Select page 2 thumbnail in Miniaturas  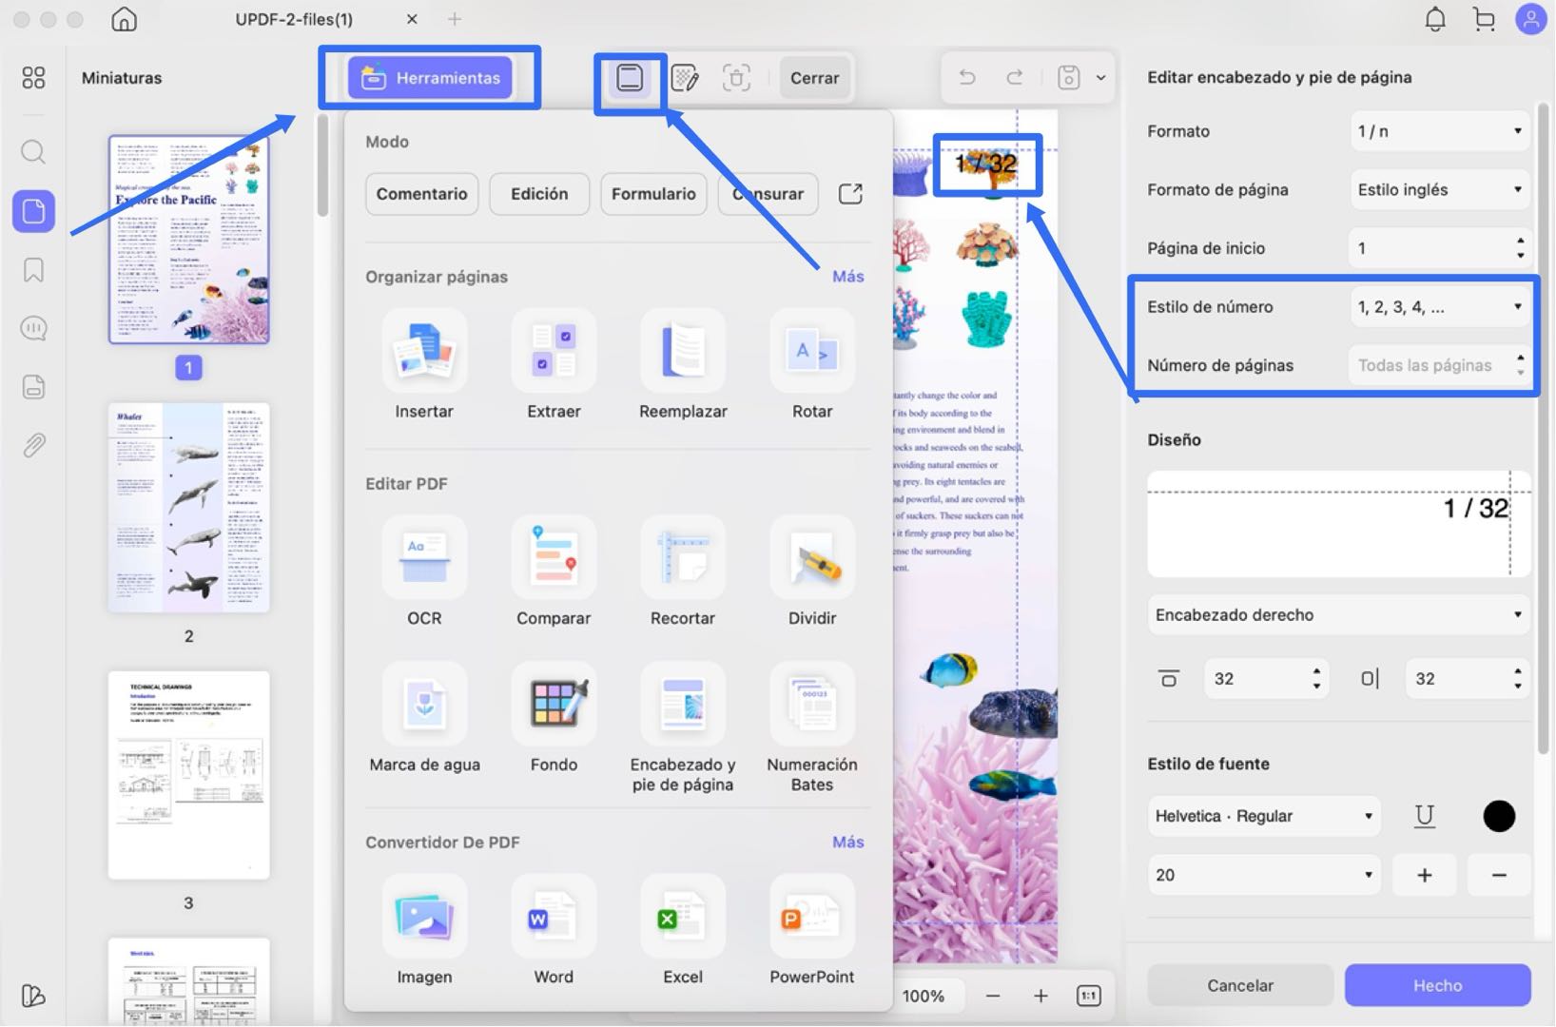[x=187, y=507]
